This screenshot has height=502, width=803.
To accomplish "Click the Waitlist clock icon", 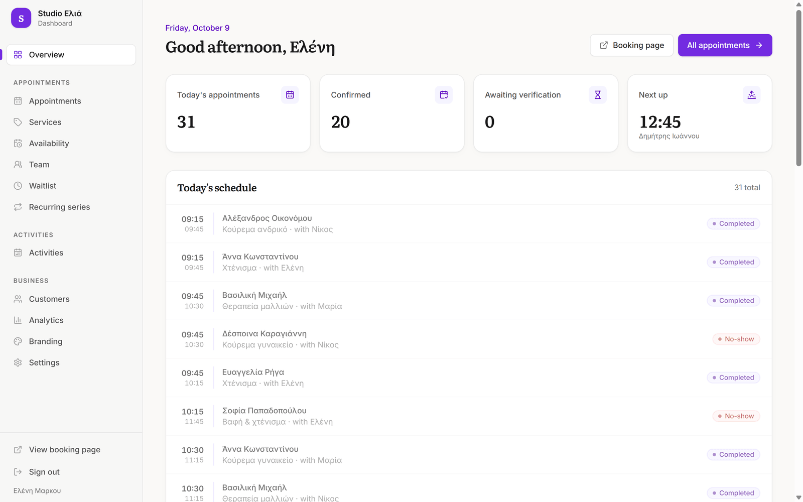I will point(18,186).
